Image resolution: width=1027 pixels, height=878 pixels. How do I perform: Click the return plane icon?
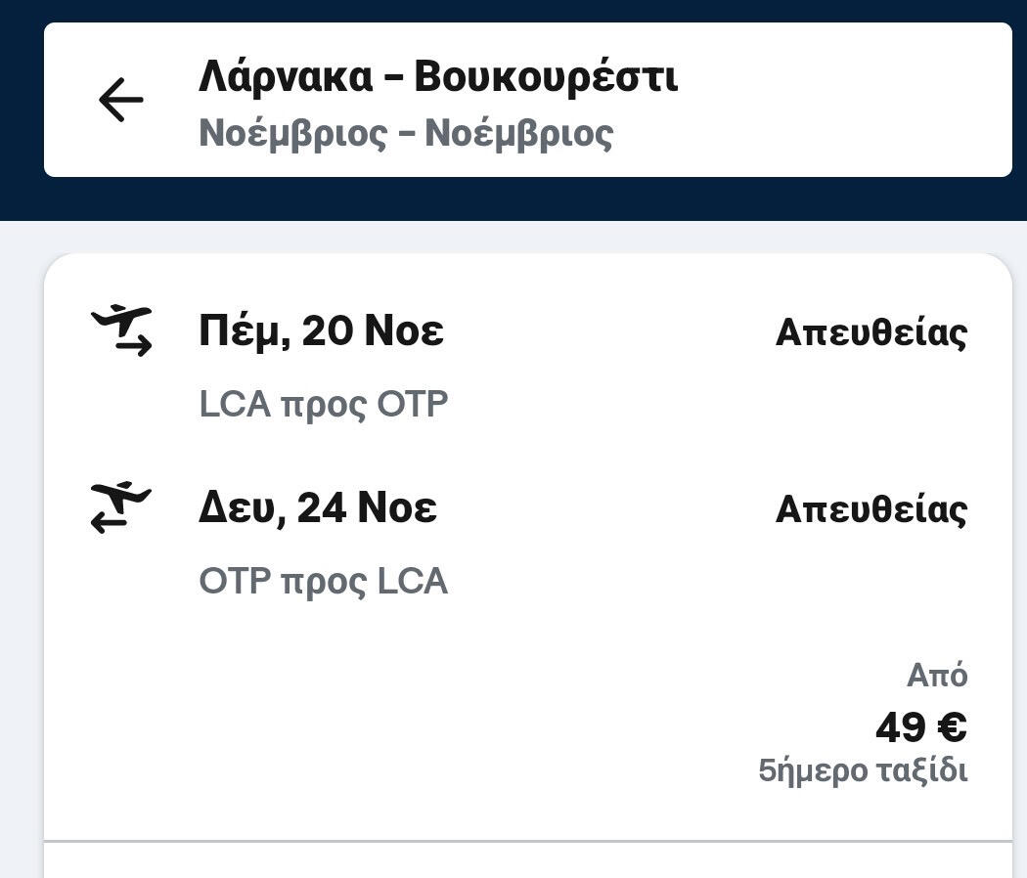(121, 507)
